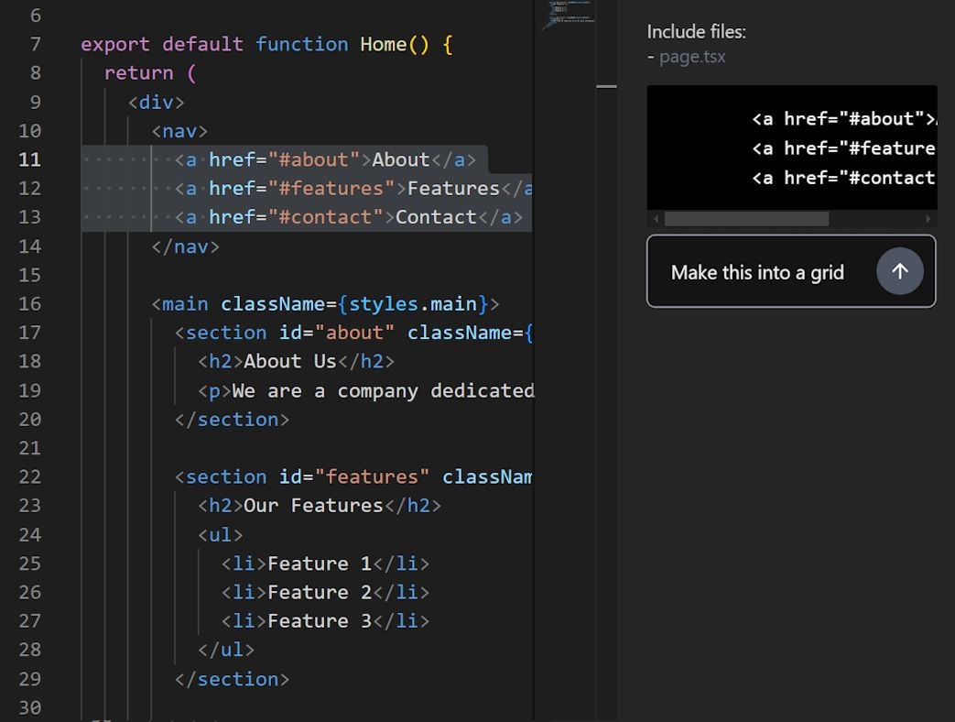Viewport: 955px width, 722px height.
Task: Click the editor's vertical scrollbar thumb
Action: (605, 87)
